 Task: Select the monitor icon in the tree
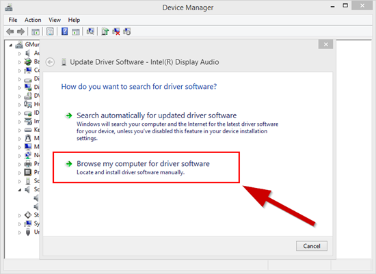(28, 147)
